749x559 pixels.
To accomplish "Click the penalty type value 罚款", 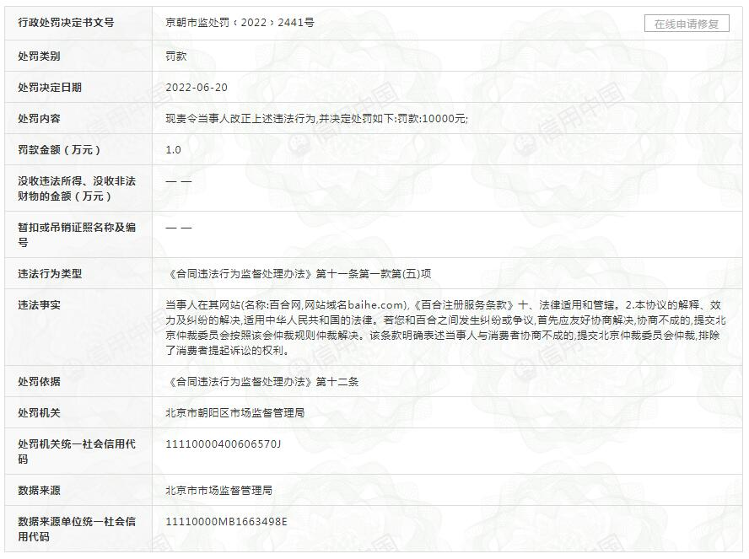I will [x=175, y=56].
